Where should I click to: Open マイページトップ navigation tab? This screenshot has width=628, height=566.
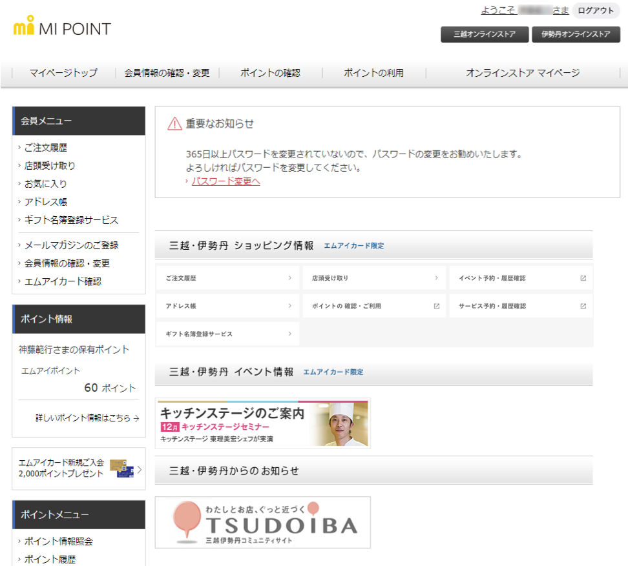[x=63, y=73]
